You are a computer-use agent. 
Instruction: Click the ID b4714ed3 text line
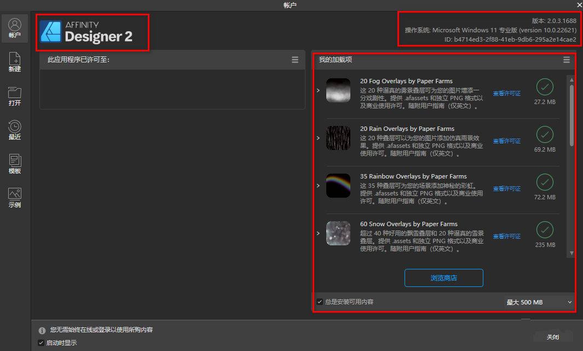pos(510,39)
